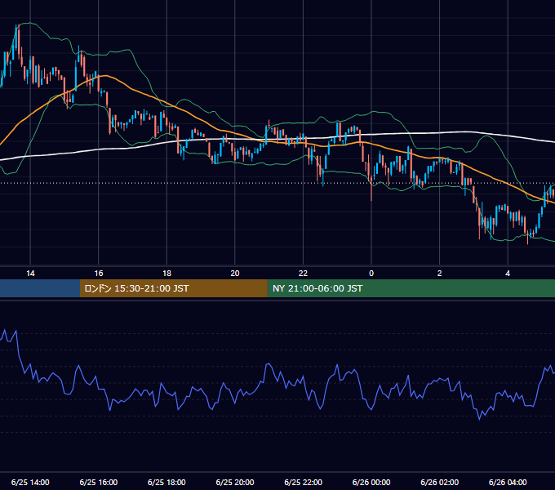Click the 0 hour axis label
The width and height of the screenshot is (555, 490).
click(x=371, y=274)
